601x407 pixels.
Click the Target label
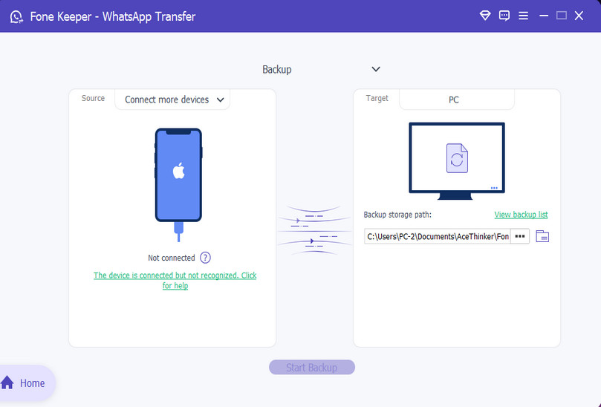(x=377, y=99)
